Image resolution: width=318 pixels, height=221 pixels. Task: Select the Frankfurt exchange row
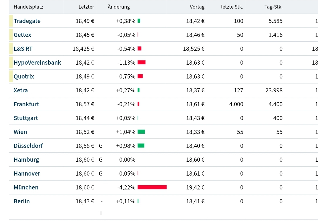pyautogui.click(x=26, y=104)
